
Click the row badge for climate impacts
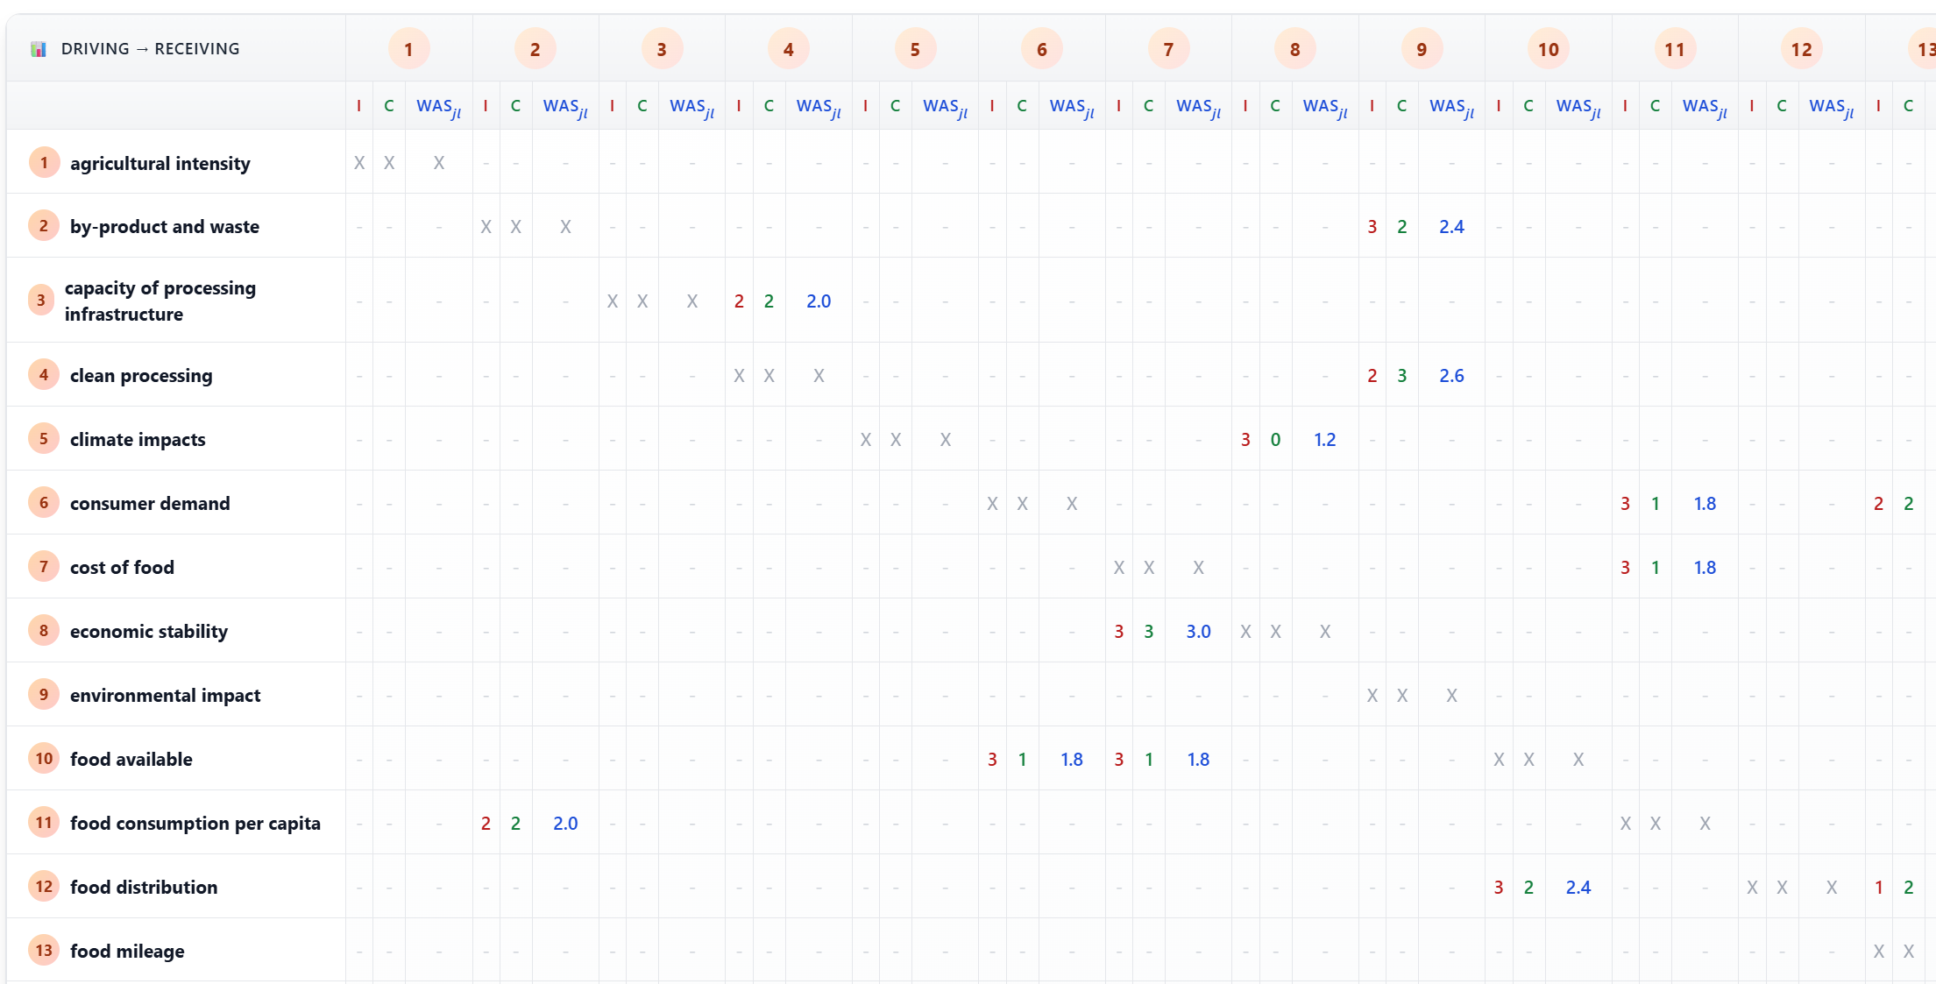44,439
